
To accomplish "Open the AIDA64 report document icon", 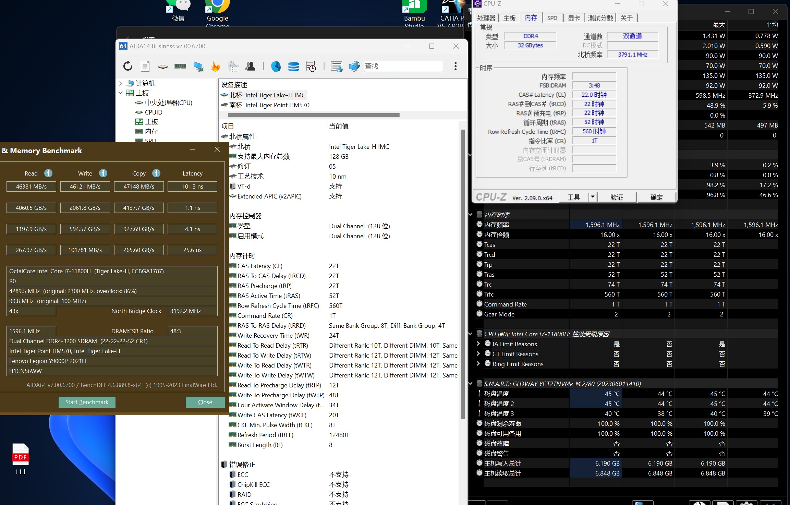I will [x=145, y=66].
